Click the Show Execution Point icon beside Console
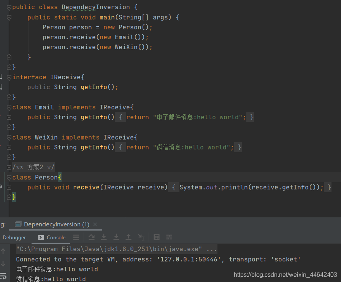This screenshot has height=282, width=341. click(76, 237)
